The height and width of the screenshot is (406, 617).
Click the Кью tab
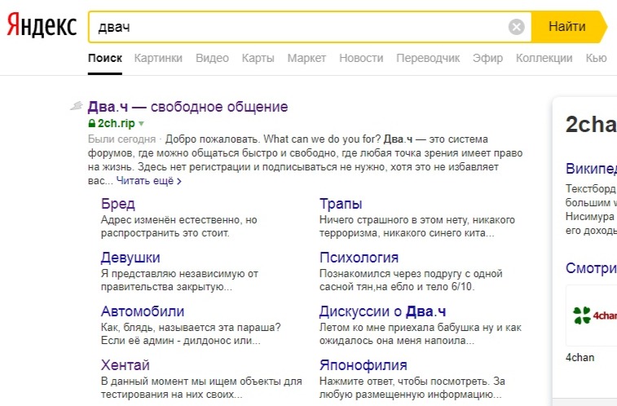click(x=596, y=58)
